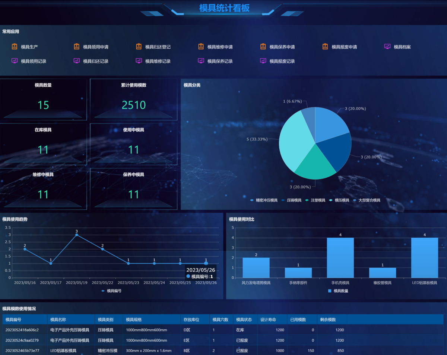The width and height of the screenshot is (447, 355).
Task: Hide 大型复合模具 via the pie legend
Action: click(x=367, y=200)
